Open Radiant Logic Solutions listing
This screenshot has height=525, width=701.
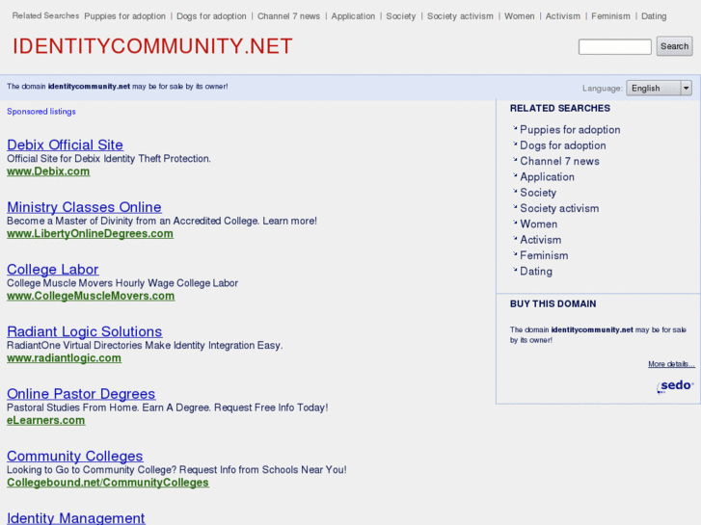point(85,331)
